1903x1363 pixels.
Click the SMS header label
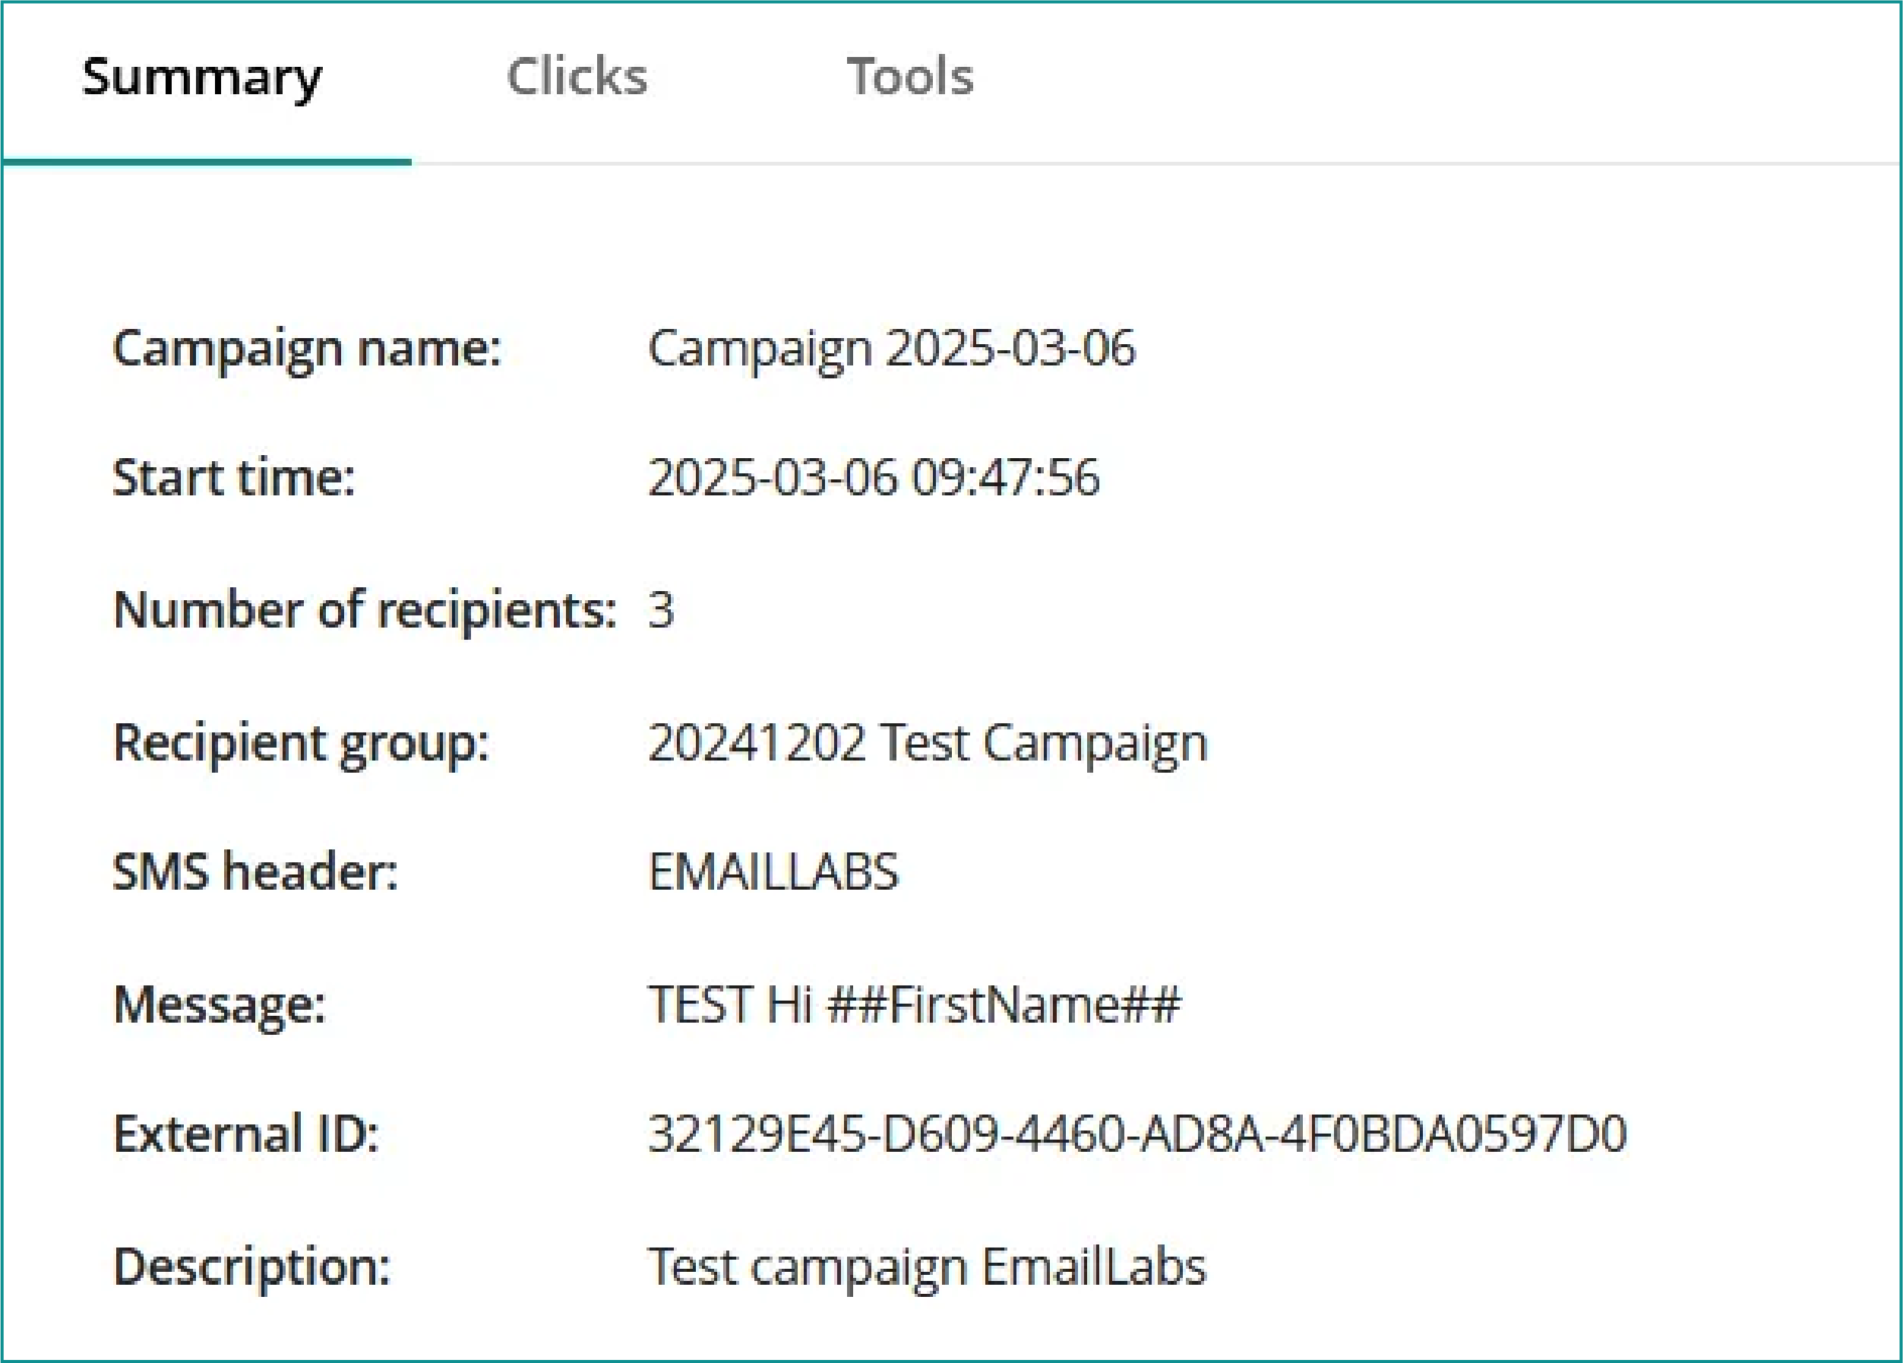pyautogui.click(x=256, y=871)
